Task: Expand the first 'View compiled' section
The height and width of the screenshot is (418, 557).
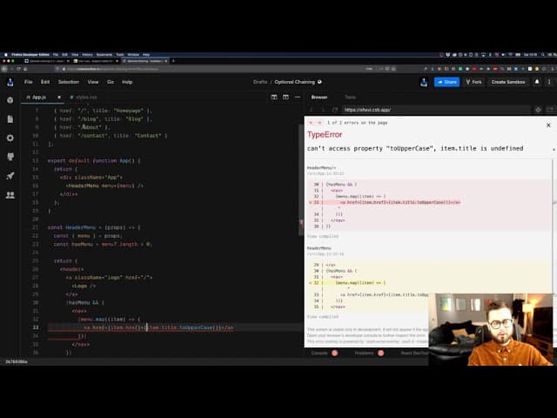Action: click(x=319, y=234)
